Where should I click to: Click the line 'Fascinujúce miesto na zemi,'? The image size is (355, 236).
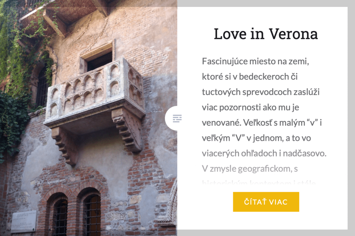(x=255, y=61)
